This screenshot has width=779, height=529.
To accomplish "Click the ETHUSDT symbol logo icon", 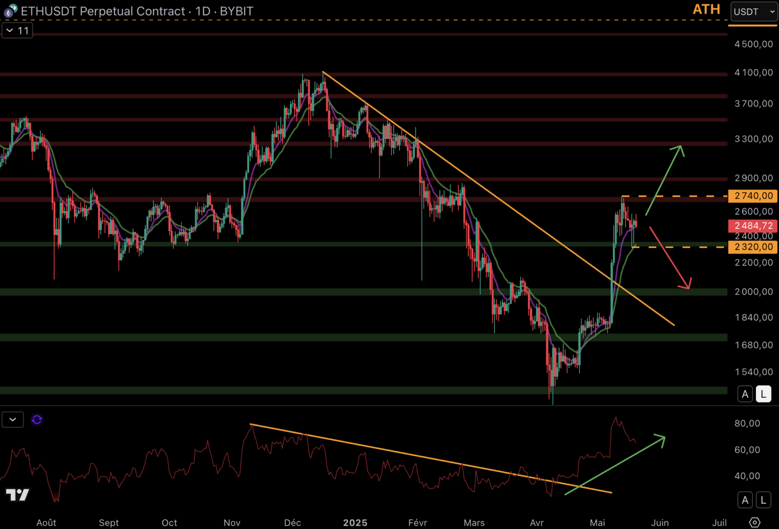I will click(x=10, y=10).
